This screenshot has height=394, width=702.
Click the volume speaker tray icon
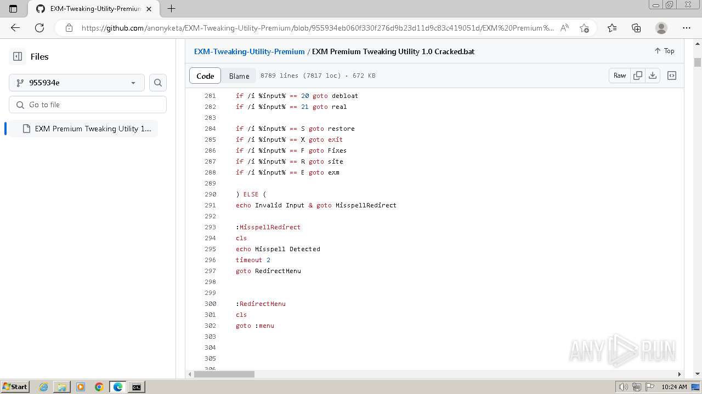[624, 387]
